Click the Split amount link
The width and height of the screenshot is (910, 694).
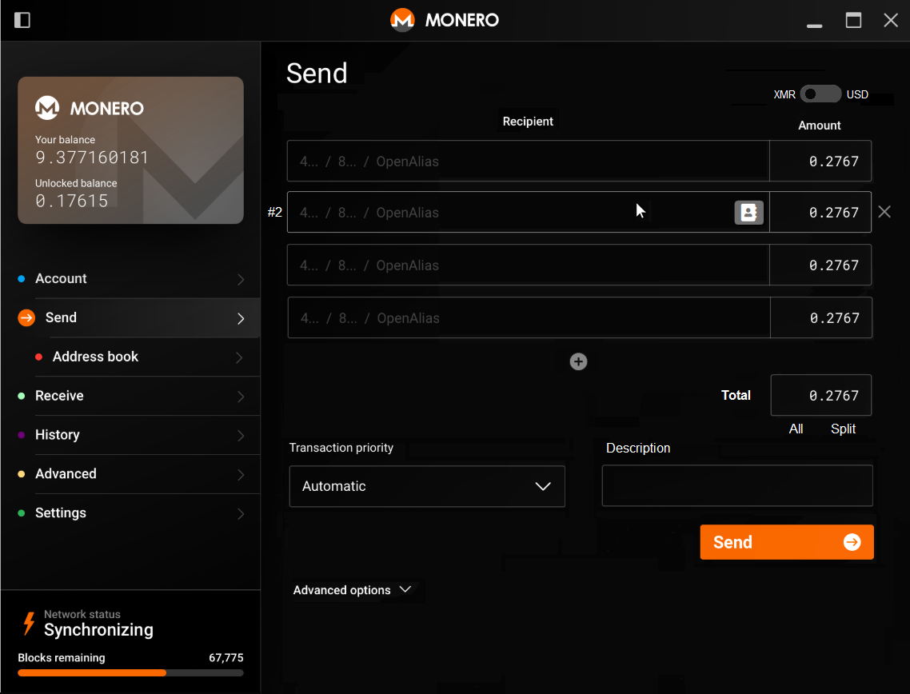coord(843,429)
